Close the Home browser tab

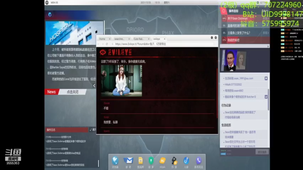[x=109, y=39]
